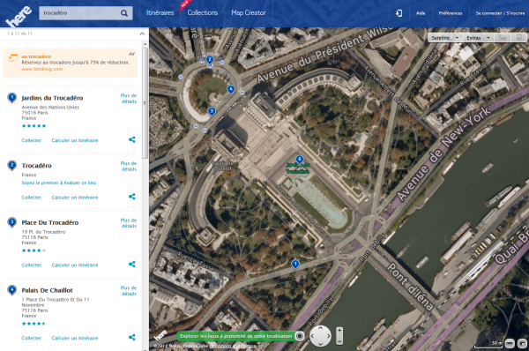
Task: Pan map down with compass arrow
Action: (x=320, y=344)
